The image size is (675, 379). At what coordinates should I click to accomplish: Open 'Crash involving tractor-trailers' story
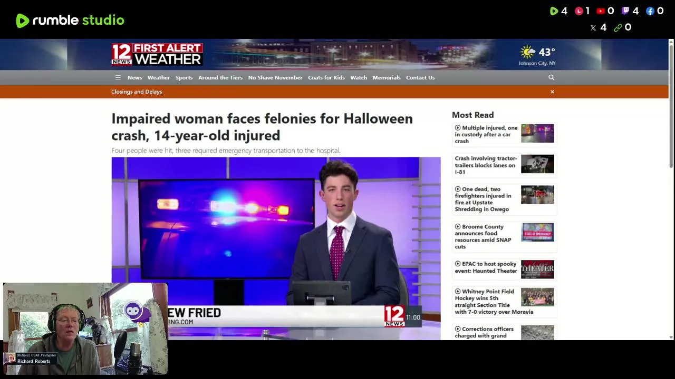[x=486, y=165]
